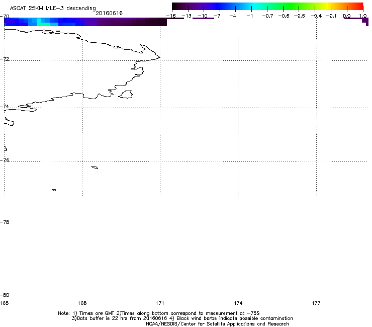Click the colorbar label '-7'
This screenshot has height=327, width=372.
(217, 16)
